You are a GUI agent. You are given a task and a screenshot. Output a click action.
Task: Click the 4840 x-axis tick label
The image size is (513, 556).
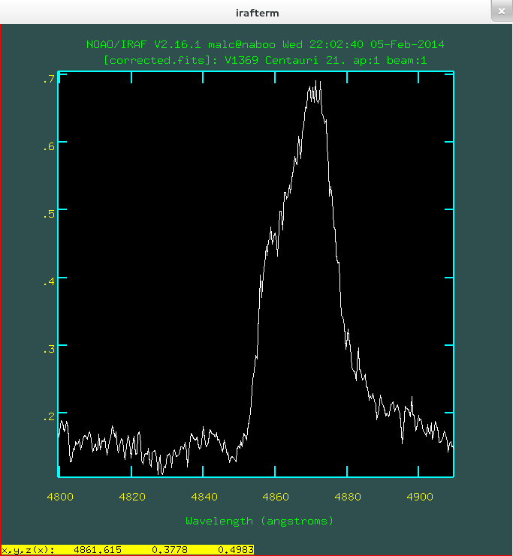tap(204, 497)
